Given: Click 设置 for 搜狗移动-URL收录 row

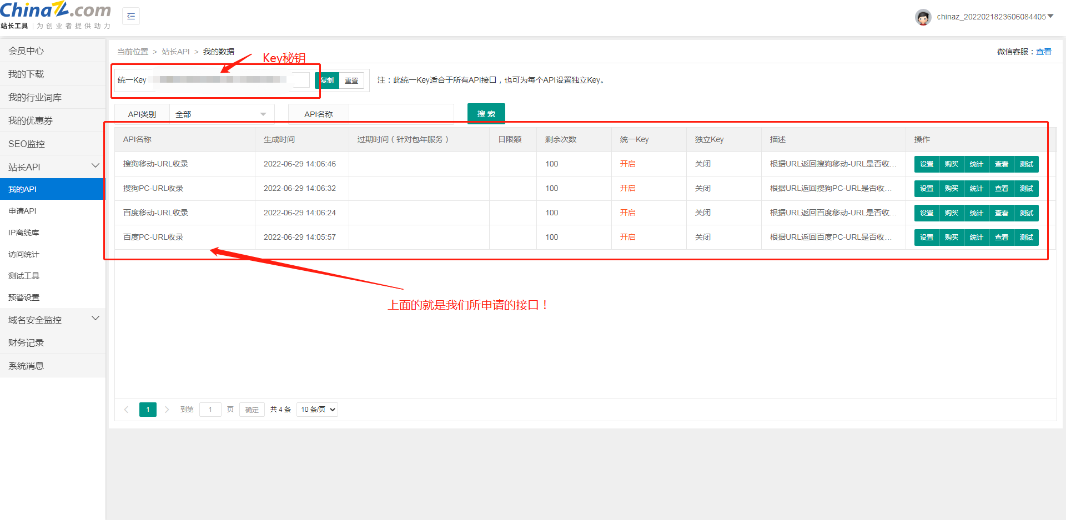Looking at the screenshot, I should 927,164.
